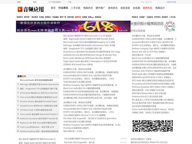This screenshot has height=144, width=192.
Task: Focus the 昵称 username field
Action: coord(27,2)
